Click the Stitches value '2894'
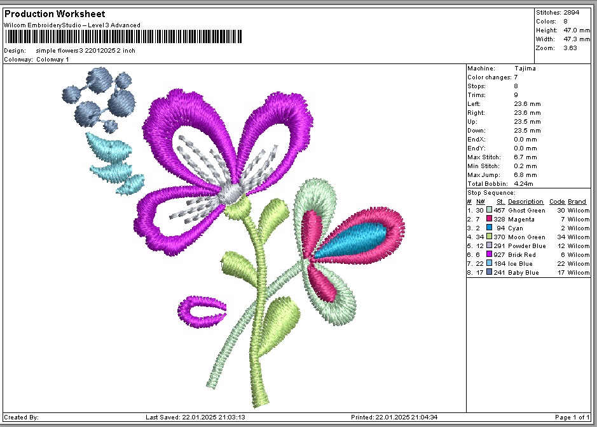The image size is (597, 427). (572, 13)
